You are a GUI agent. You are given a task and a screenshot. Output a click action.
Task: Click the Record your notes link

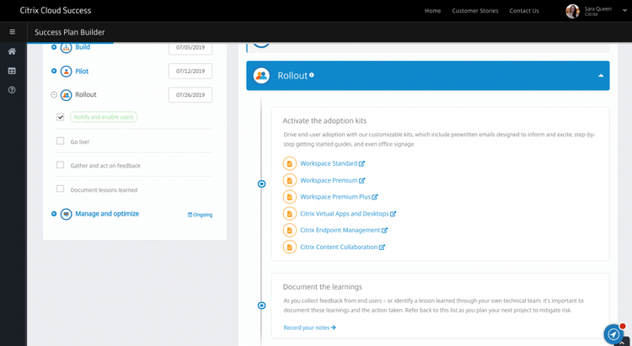pos(309,327)
